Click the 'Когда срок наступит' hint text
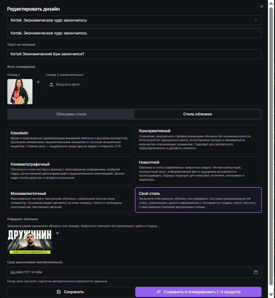The image size is (275, 298). pos(58,281)
